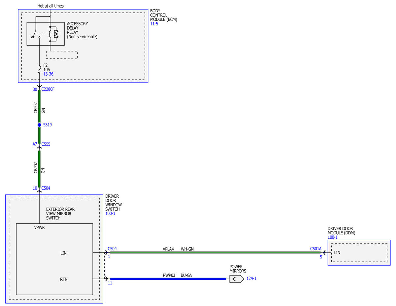Screen dimensions: 396x306
Task: Select the C504 label at LIN pin 1
Action: 112,249
